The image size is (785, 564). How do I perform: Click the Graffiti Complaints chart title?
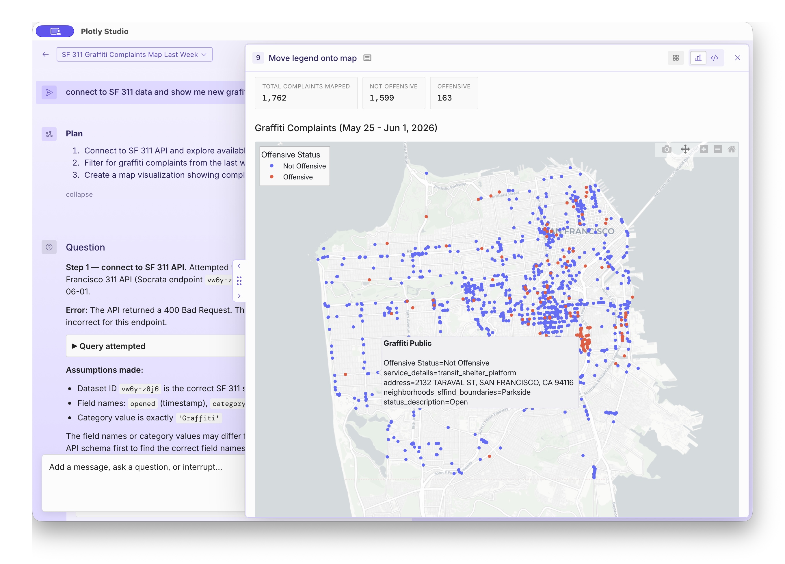click(346, 128)
